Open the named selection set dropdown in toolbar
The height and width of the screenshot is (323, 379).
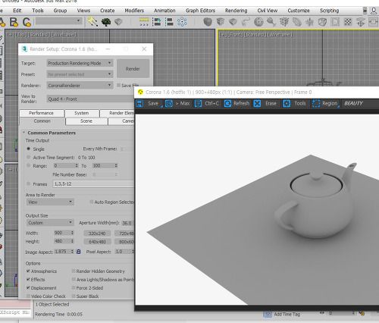click(58, 21)
